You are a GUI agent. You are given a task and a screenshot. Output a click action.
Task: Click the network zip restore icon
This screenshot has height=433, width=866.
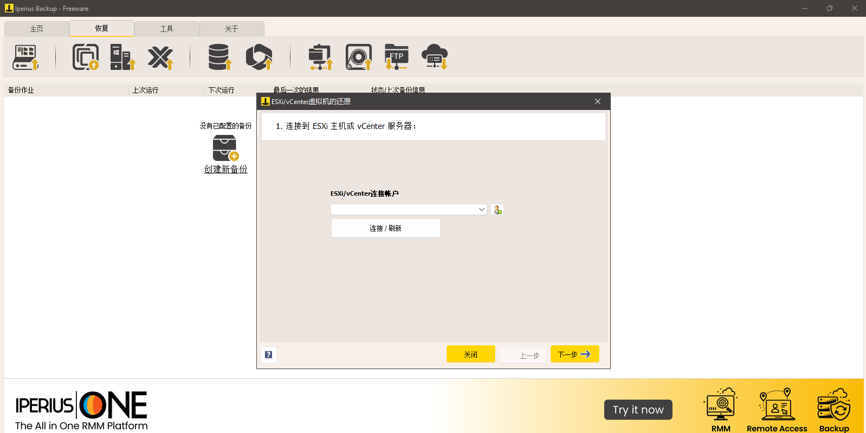(320, 57)
